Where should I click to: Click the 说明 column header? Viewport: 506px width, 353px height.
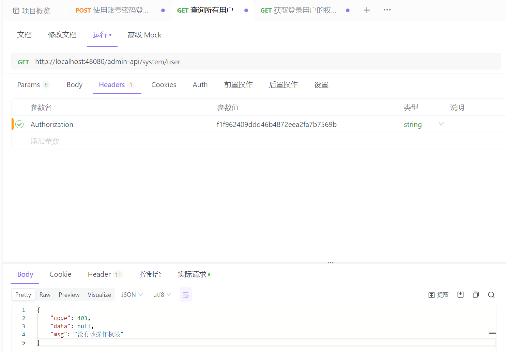pyautogui.click(x=457, y=108)
